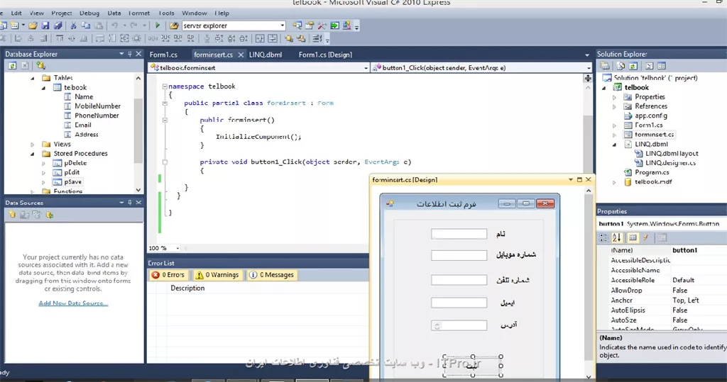Expand the References node in Solution Explorer
The width and height of the screenshot is (727, 382).
tap(615, 106)
